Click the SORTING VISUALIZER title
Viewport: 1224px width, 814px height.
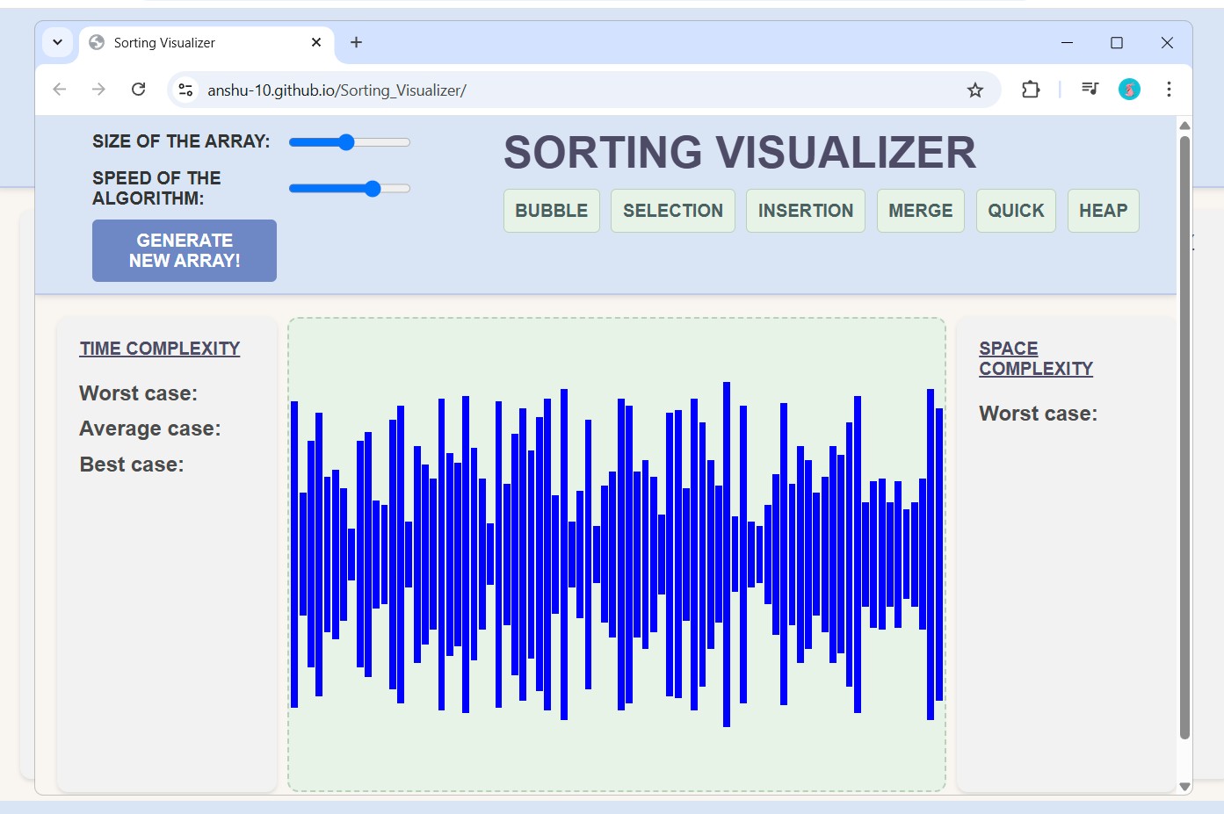(740, 153)
